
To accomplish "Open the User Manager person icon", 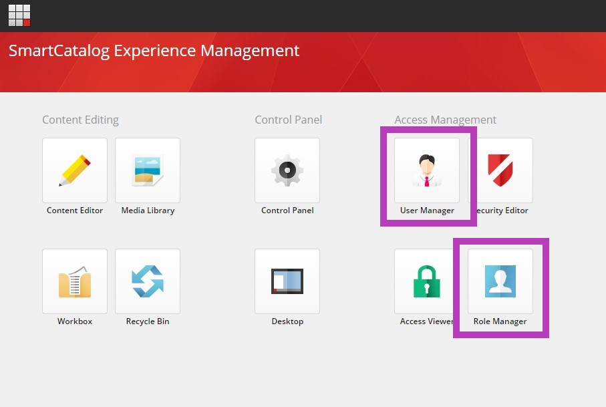I will click(x=427, y=170).
